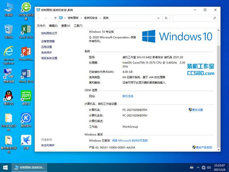Open Security and Maintenance (安全和维护) link
This screenshot has height=172, width=229.
click(48, 145)
